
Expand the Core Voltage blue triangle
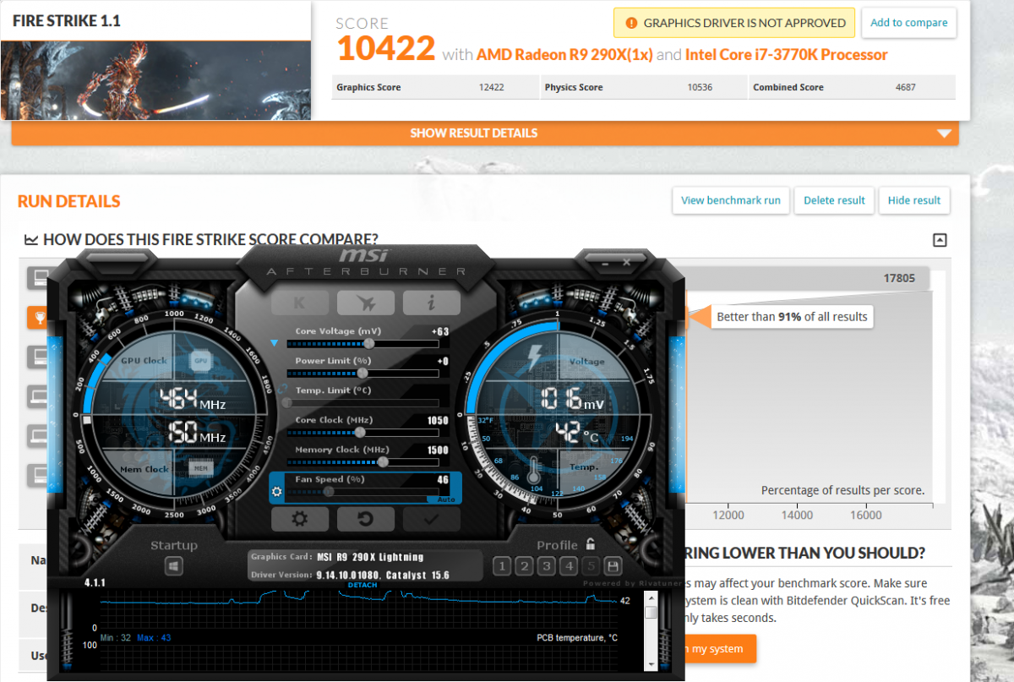click(274, 343)
